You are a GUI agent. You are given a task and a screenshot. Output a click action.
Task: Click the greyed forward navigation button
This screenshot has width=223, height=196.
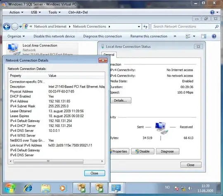tap(14, 26)
